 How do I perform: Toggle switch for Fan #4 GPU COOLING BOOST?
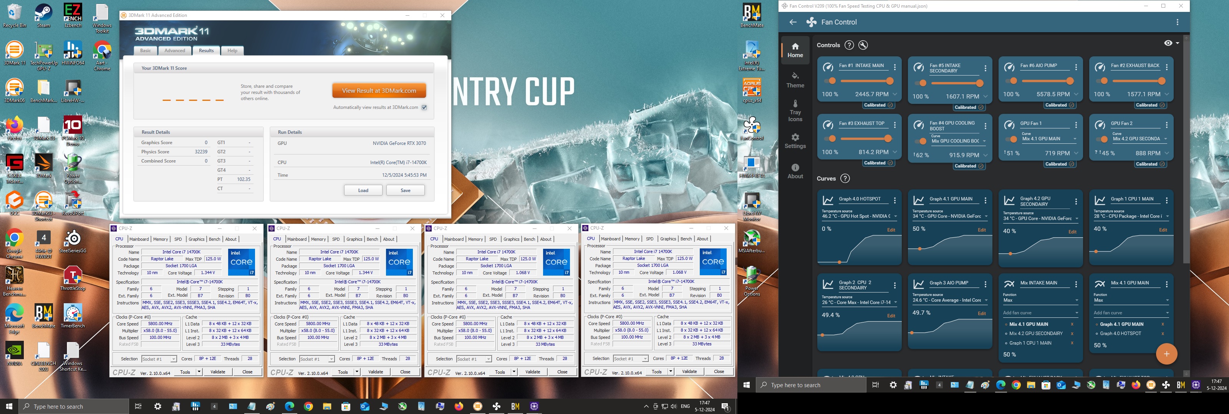point(920,141)
